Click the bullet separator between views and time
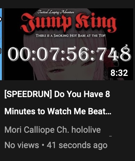 [43, 145]
